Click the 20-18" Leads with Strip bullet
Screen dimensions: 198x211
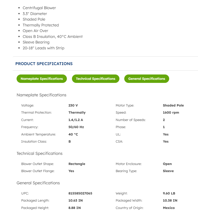click(x=43, y=48)
